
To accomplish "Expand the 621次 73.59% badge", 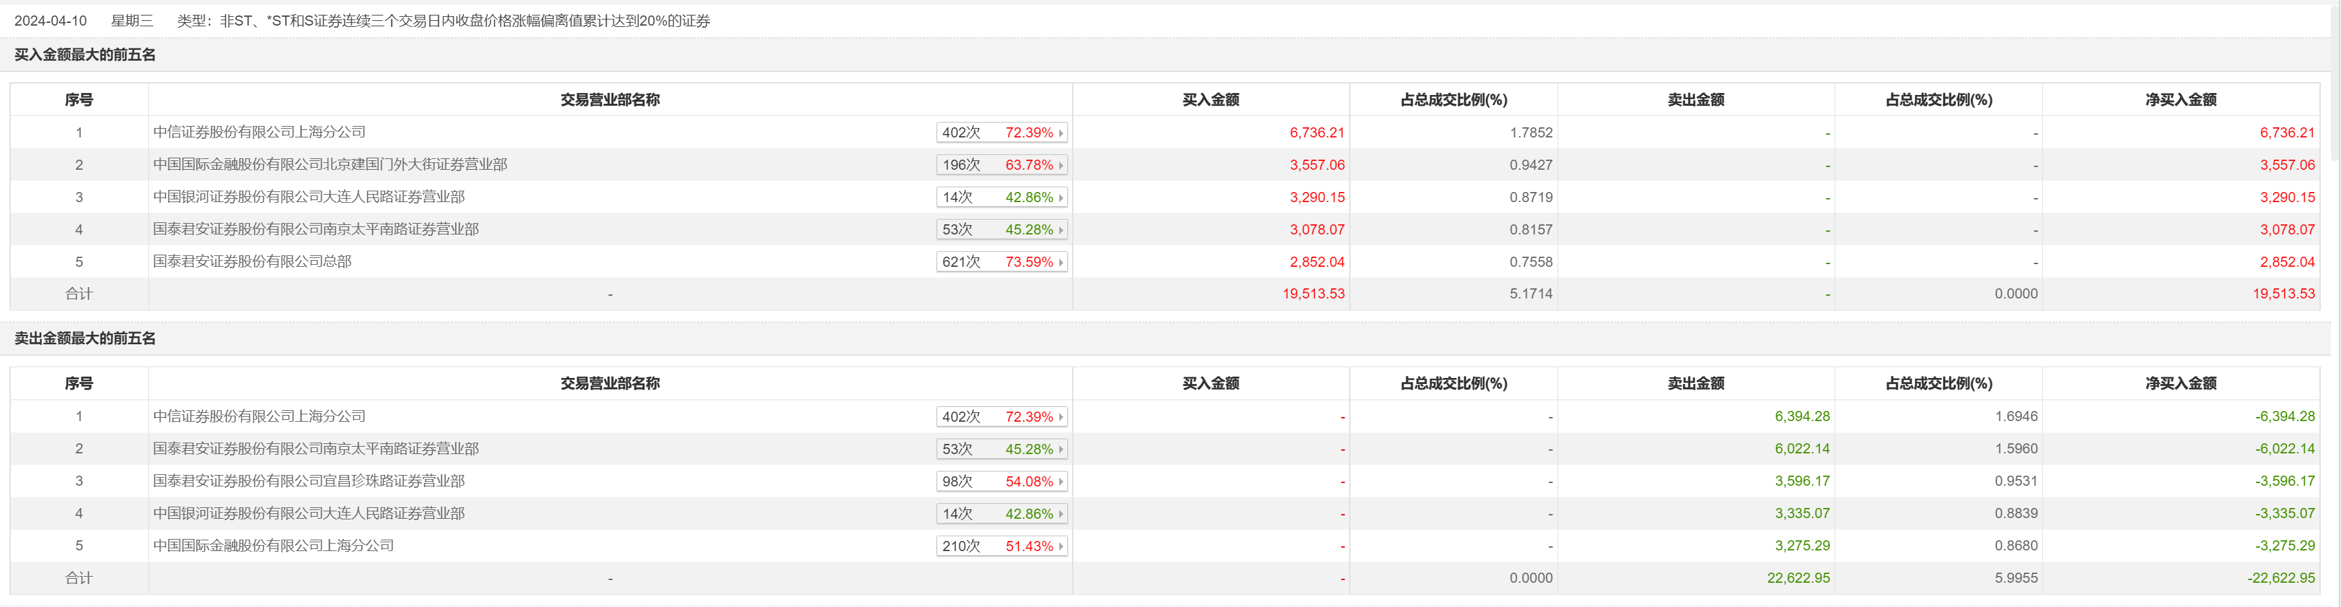I will [x=1001, y=263].
